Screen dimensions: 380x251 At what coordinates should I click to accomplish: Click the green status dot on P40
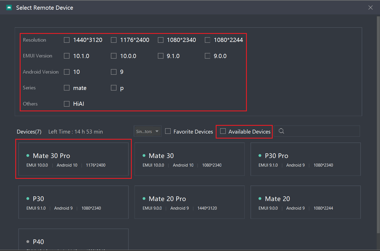(28, 242)
